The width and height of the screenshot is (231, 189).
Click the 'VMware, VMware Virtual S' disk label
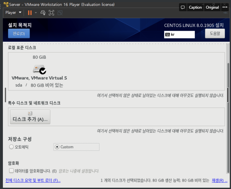pos(39,78)
